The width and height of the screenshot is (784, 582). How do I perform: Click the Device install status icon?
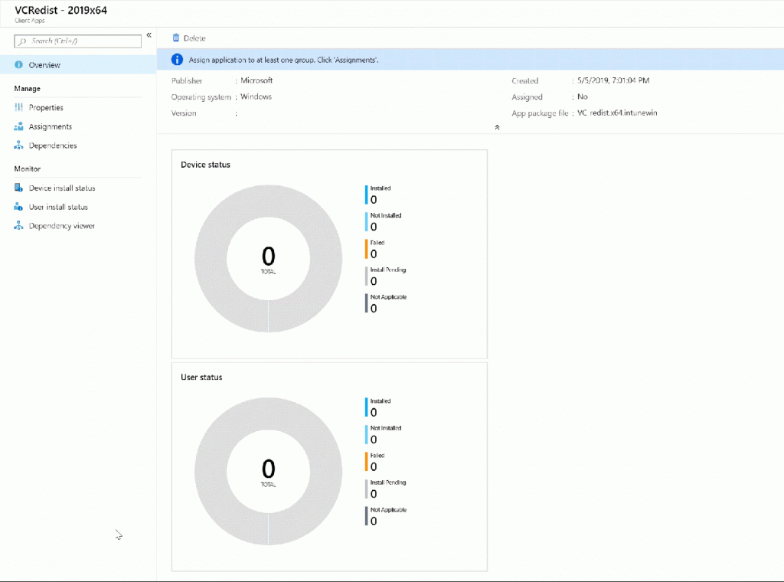pyautogui.click(x=18, y=188)
